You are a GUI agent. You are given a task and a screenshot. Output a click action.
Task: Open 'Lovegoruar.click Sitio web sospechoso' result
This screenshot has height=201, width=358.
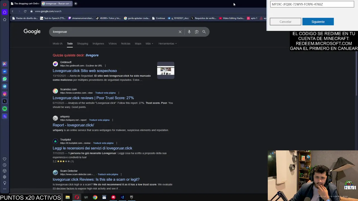(85, 71)
